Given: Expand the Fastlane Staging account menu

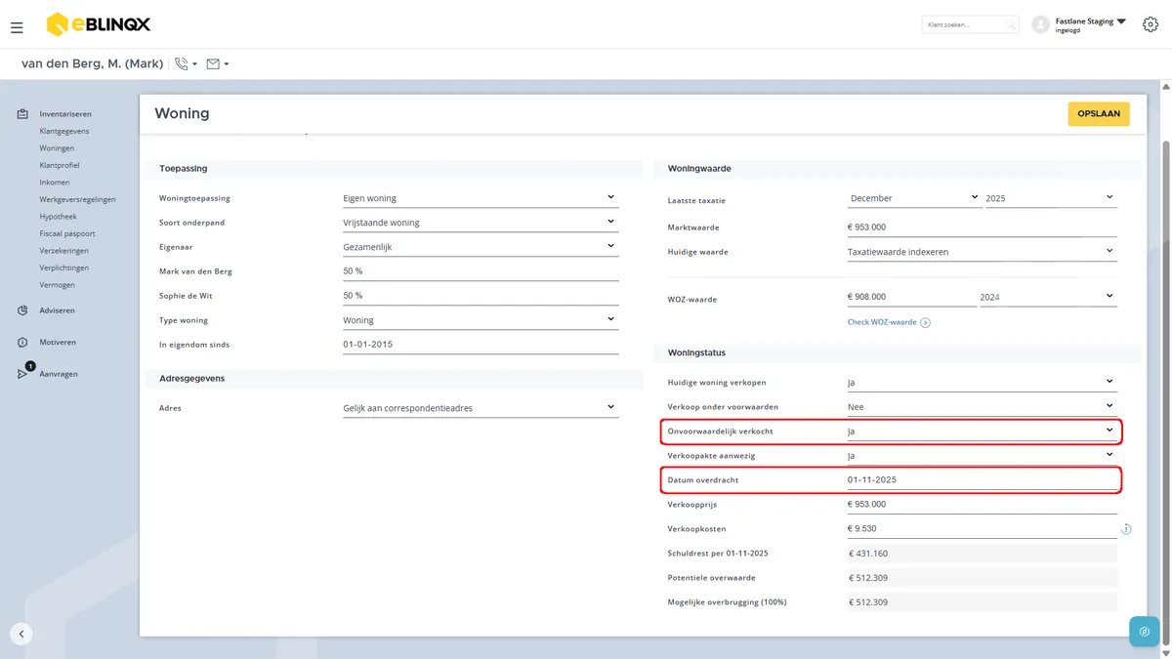Looking at the screenshot, I should [1091, 24].
